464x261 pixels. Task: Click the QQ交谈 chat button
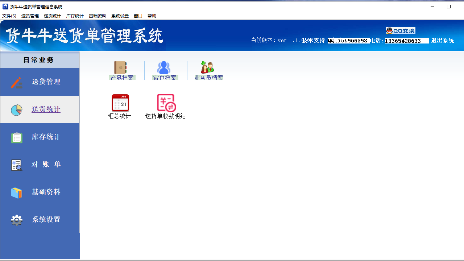pyautogui.click(x=400, y=31)
